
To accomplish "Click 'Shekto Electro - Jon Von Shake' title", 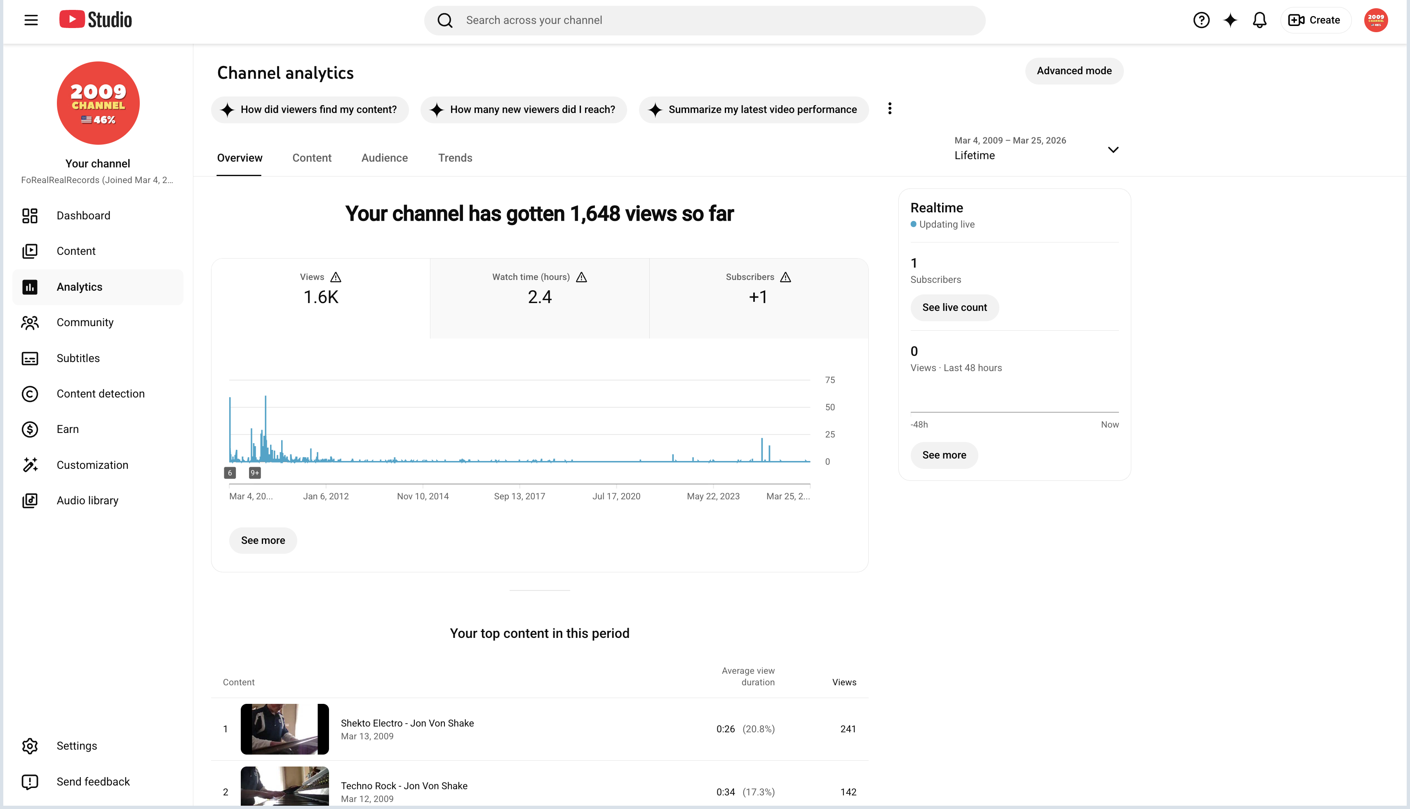I will (x=407, y=723).
